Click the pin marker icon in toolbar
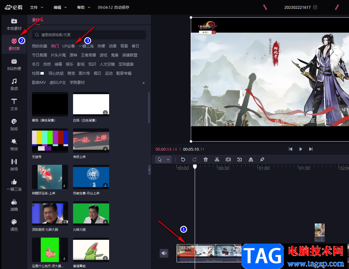 point(262,159)
